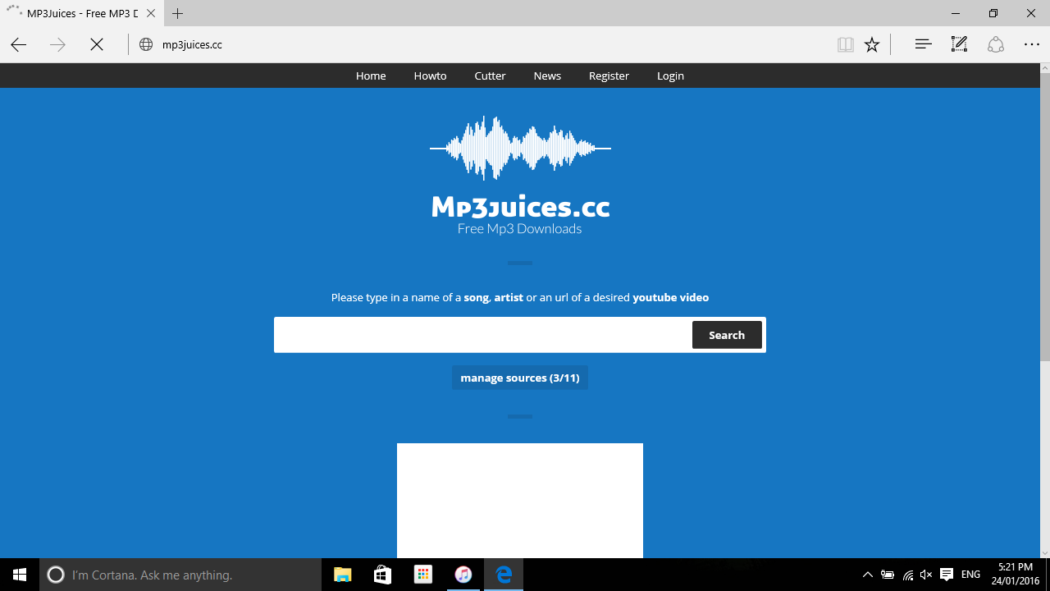The height and width of the screenshot is (591, 1050).
Task: Switch input language via ENG indicator
Action: [970, 575]
